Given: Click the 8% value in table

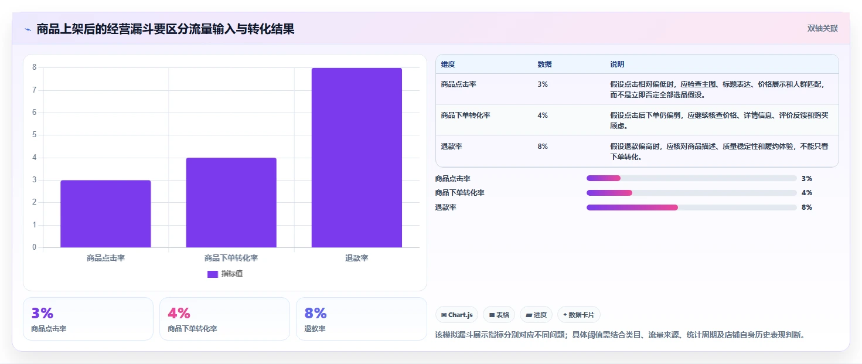Looking at the screenshot, I should [543, 147].
